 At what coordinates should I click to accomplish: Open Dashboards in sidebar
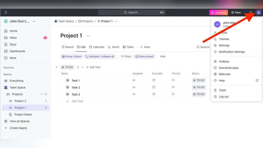[x=17, y=51]
